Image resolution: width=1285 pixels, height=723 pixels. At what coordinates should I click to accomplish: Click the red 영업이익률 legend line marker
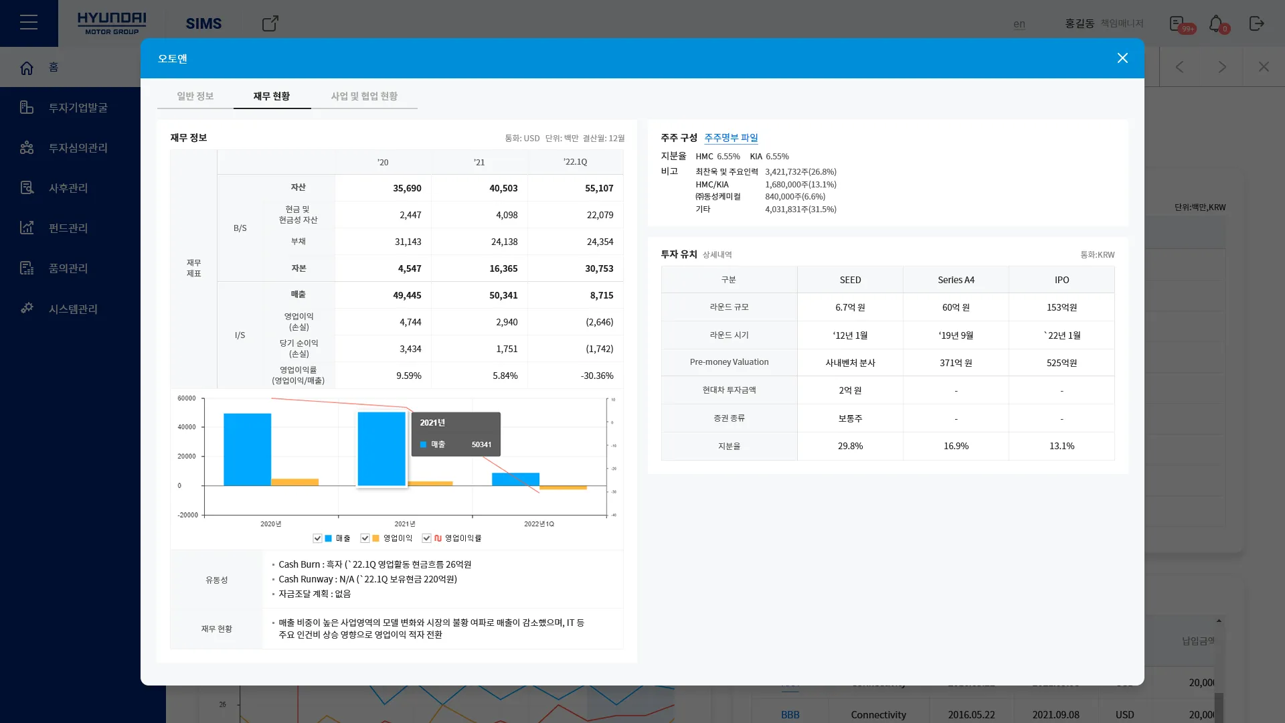click(x=438, y=538)
